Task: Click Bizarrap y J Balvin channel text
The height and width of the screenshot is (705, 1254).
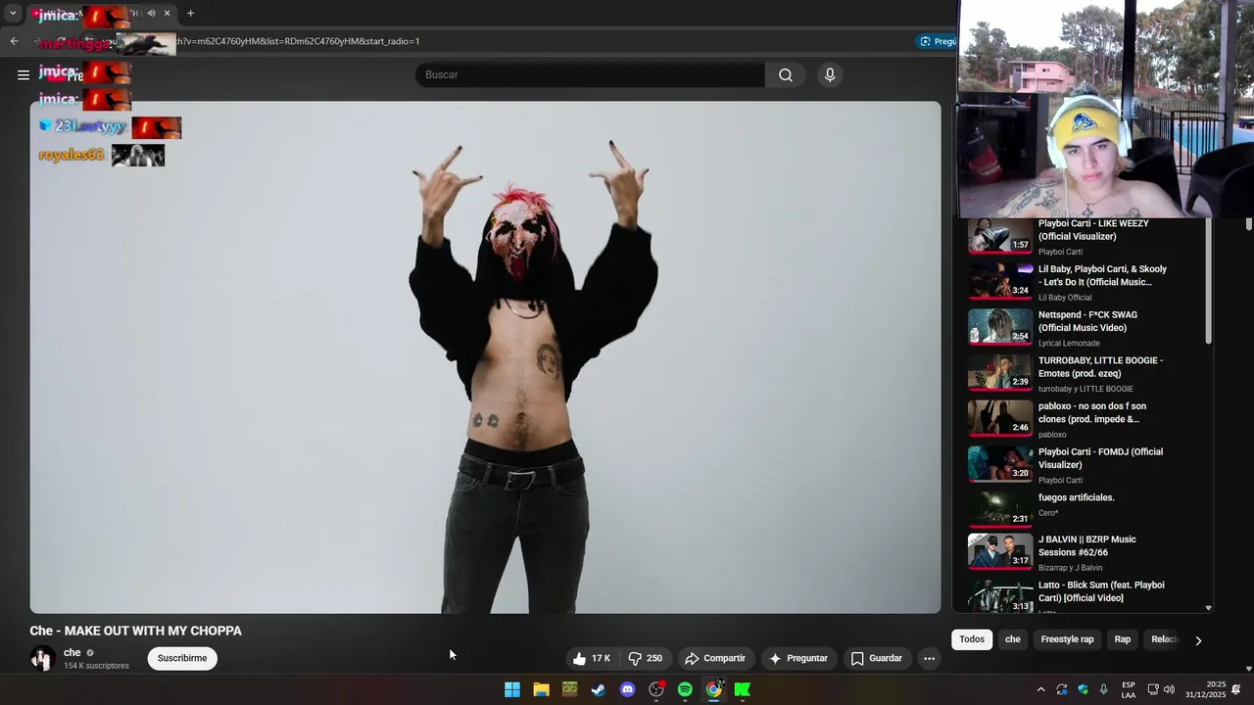Action: (1070, 568)
